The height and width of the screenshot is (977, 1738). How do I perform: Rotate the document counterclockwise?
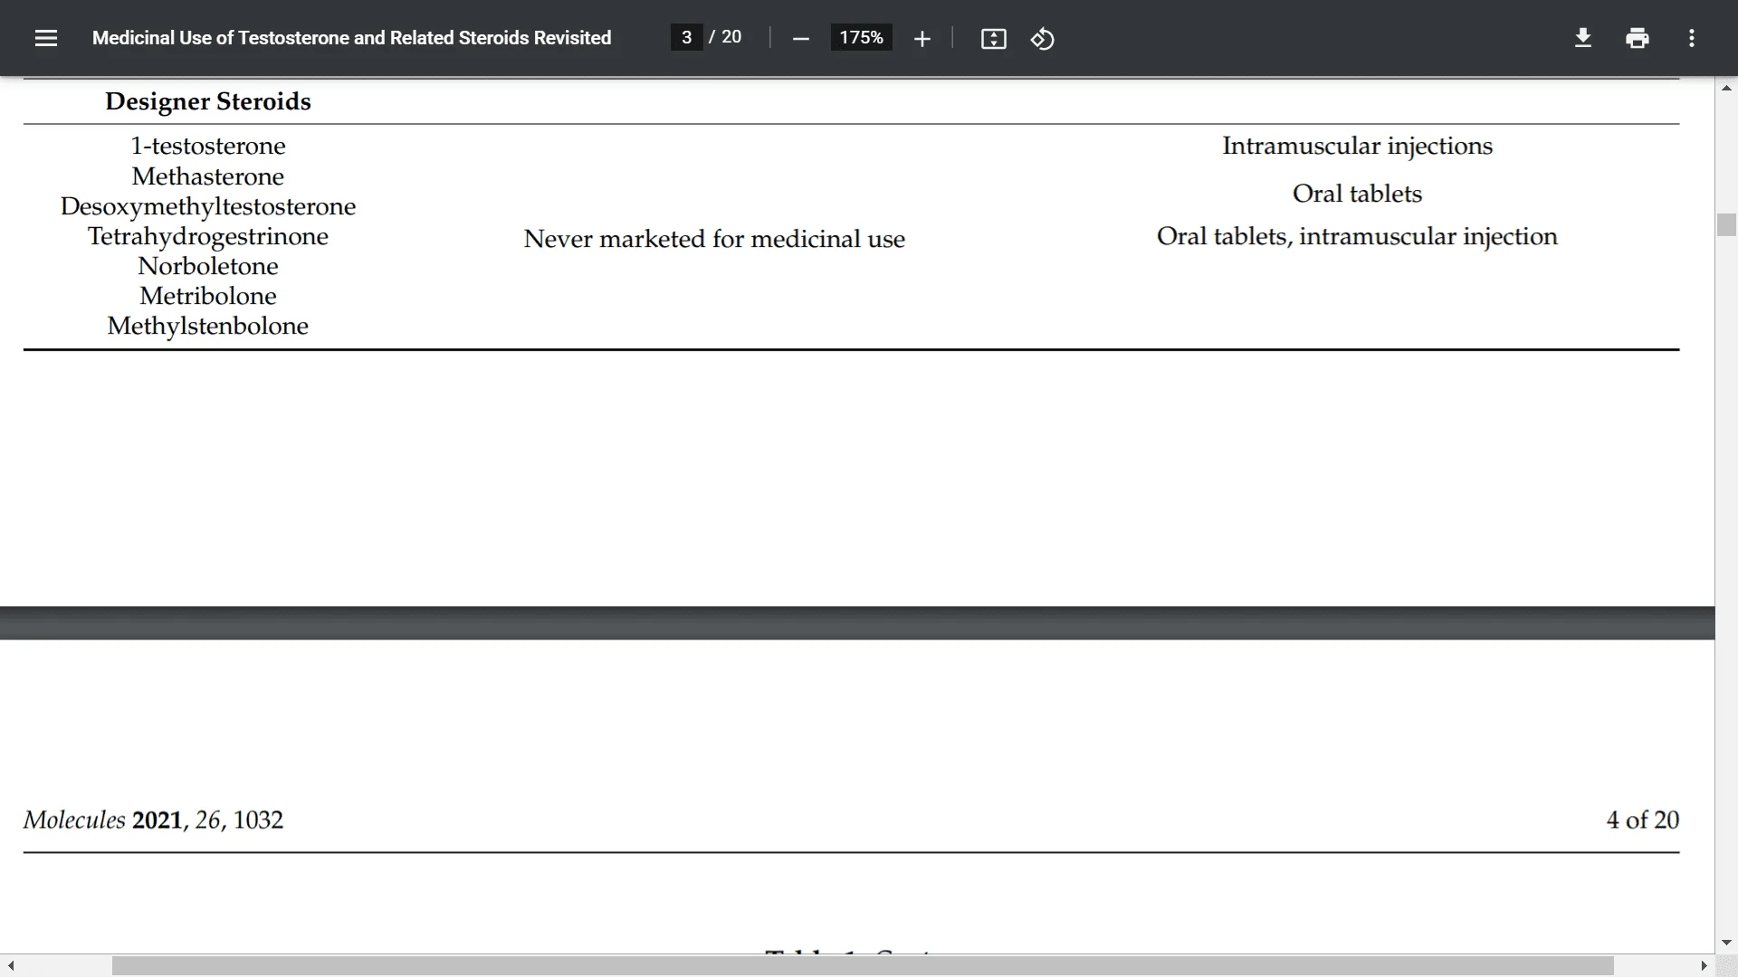(1042, 38)
